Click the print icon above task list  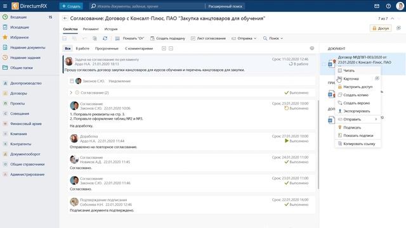[312, 48]
